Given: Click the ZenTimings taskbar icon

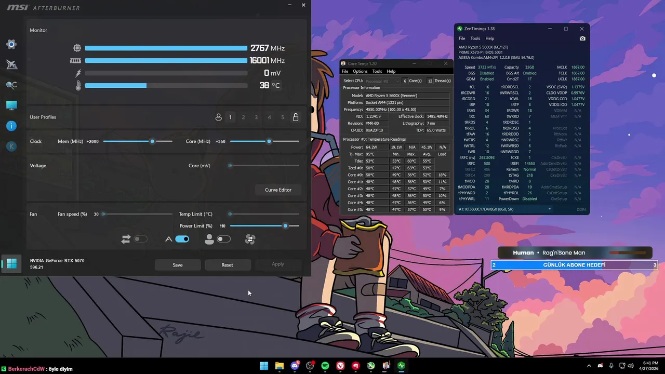Looking at the screenshot, I should (x=401, y=366).
